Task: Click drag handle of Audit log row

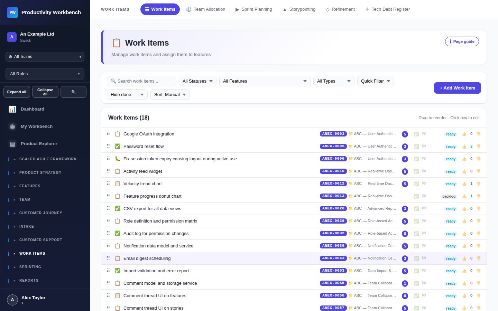Action: [x=108, y=233]
